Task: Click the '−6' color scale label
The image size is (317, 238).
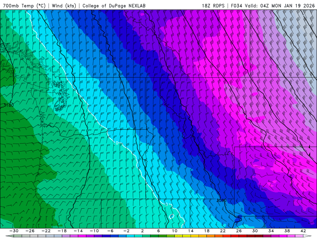Action: coord(111,231)
